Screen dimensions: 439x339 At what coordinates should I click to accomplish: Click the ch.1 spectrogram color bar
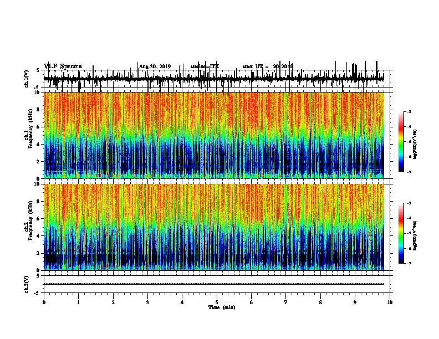point(401,142)
